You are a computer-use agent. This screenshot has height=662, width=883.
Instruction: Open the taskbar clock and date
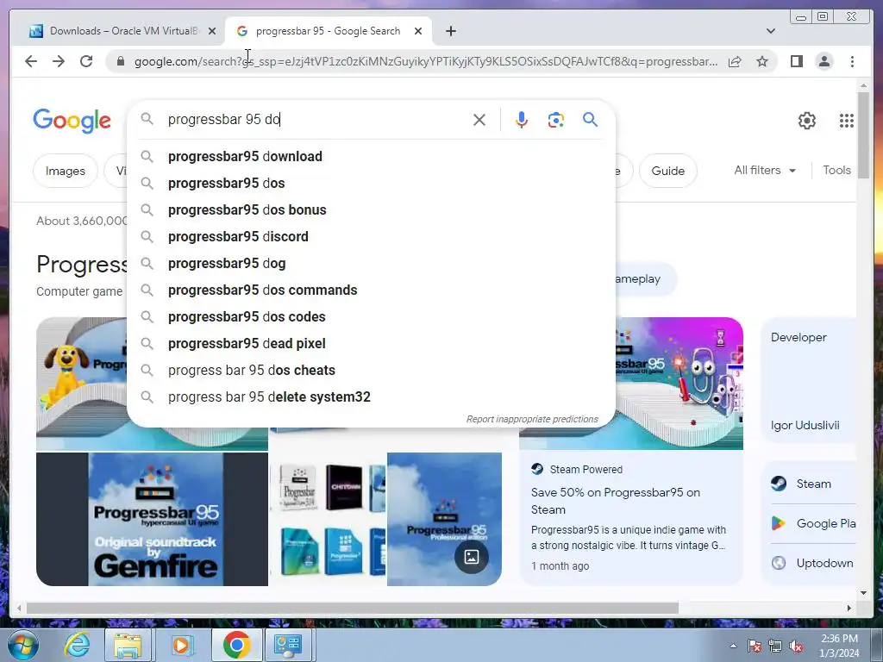coord(839,646)
